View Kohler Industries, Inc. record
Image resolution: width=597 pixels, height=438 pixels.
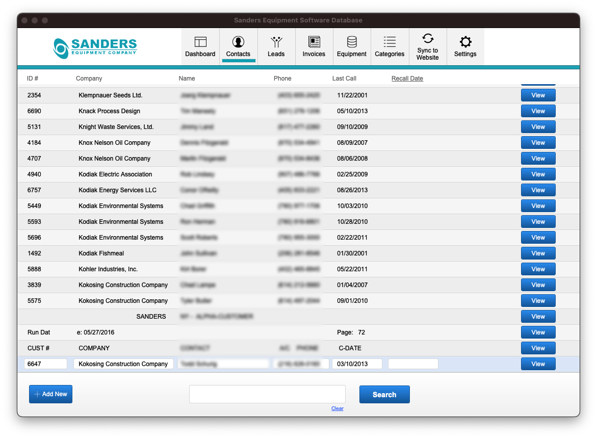tap(538, 269)
